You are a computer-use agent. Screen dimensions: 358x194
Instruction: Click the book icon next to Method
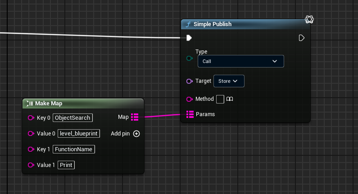tap(230, 99)
